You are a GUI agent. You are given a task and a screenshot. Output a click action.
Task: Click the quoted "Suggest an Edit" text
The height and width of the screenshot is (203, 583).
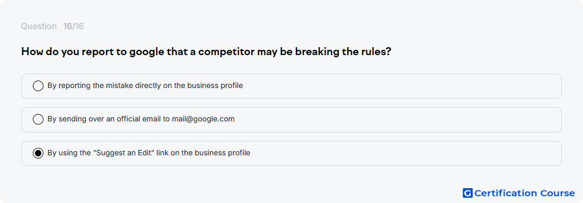pyautogui.click(x=125, y=153)
